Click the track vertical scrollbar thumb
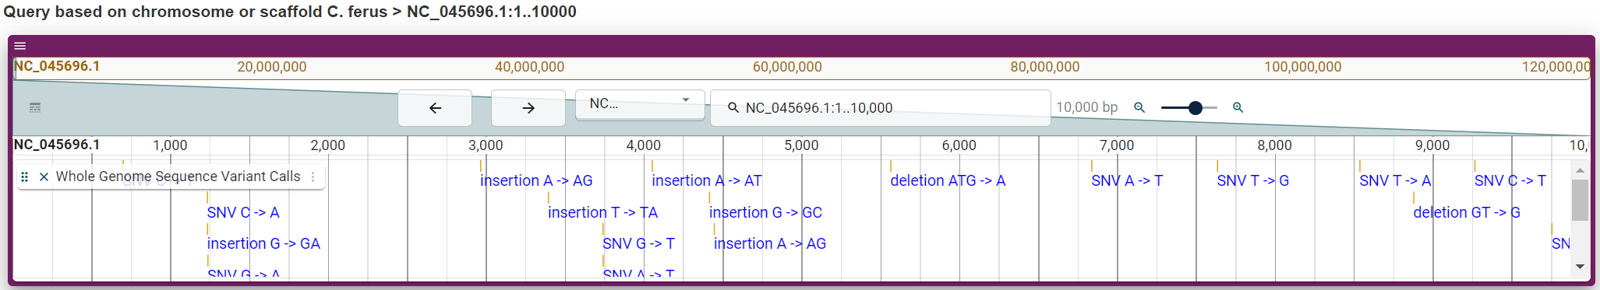 click(x=1580, y=200)
